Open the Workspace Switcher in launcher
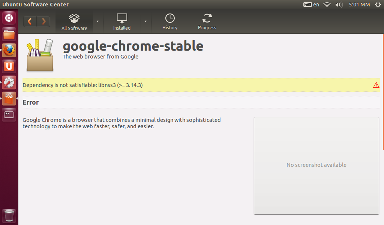Image resolution: width=384 pixels, height=225 pixels. point(9,115)
